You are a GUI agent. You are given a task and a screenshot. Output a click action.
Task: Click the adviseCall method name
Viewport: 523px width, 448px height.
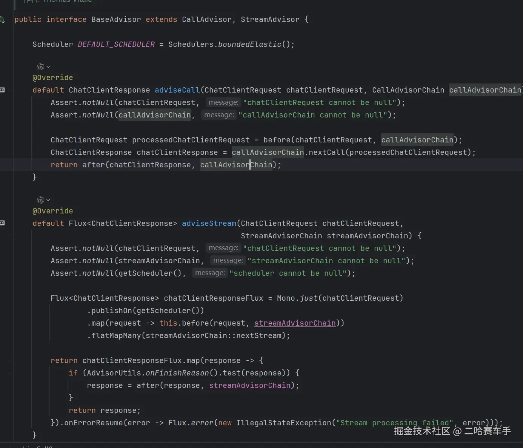click(x=177, y=90)
